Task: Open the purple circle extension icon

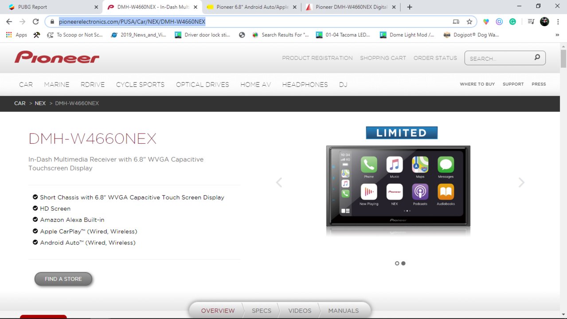Action: click(x=499, y=21)
